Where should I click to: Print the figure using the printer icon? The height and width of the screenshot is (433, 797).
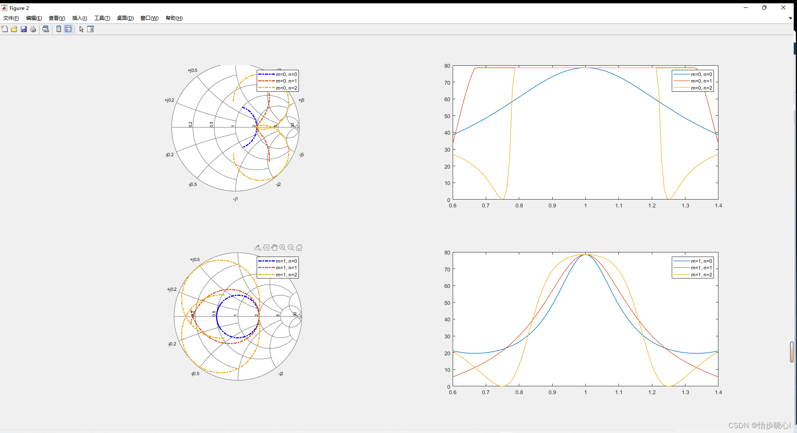click(33, 29)
